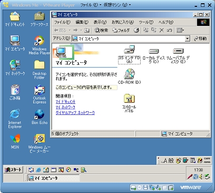Screen dimensions: 215x193
Task: Select the リムーバブル ディスク (E:) drive
Action: (x=178, y=56)
